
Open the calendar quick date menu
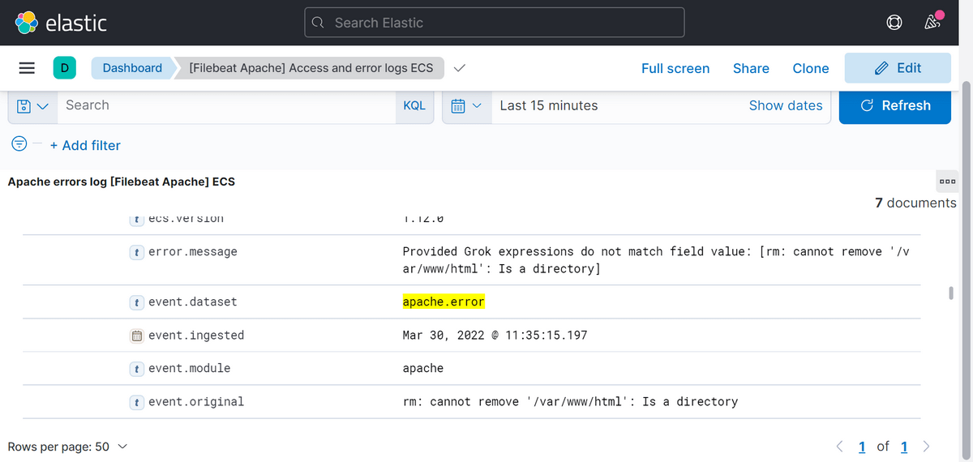point(466,105)
